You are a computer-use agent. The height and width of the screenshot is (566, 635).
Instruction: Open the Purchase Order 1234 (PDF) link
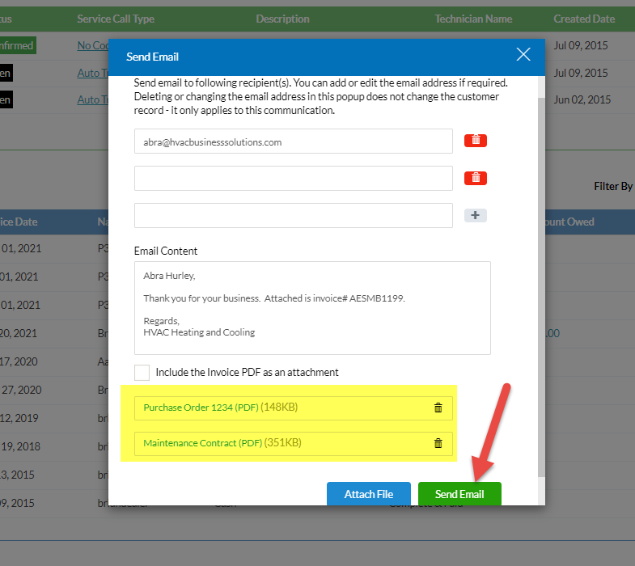201,408
